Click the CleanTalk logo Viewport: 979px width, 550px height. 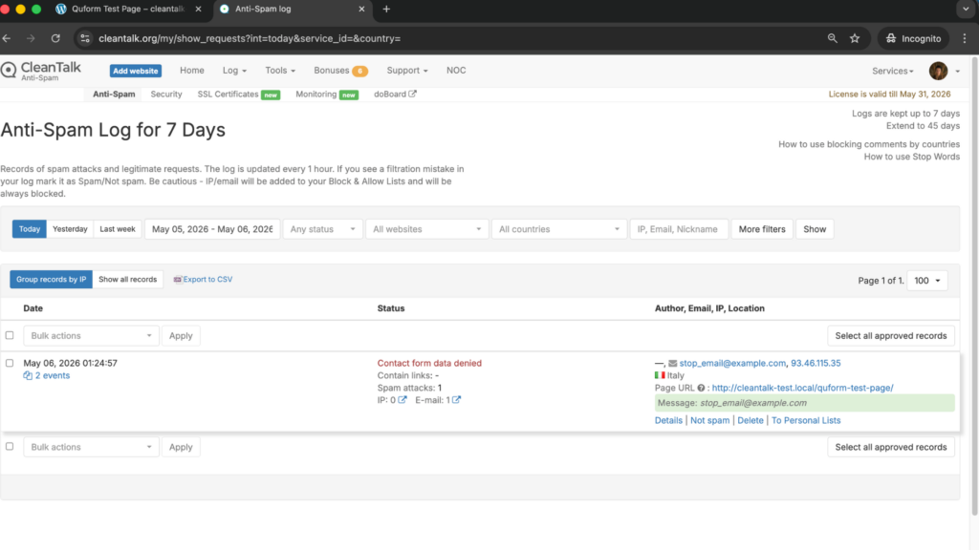point(41,71)
